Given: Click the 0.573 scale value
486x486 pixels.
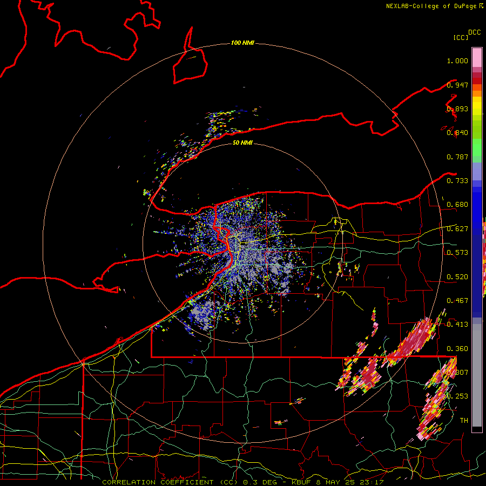Looking at the screenshot, I should tap(457, 253).
